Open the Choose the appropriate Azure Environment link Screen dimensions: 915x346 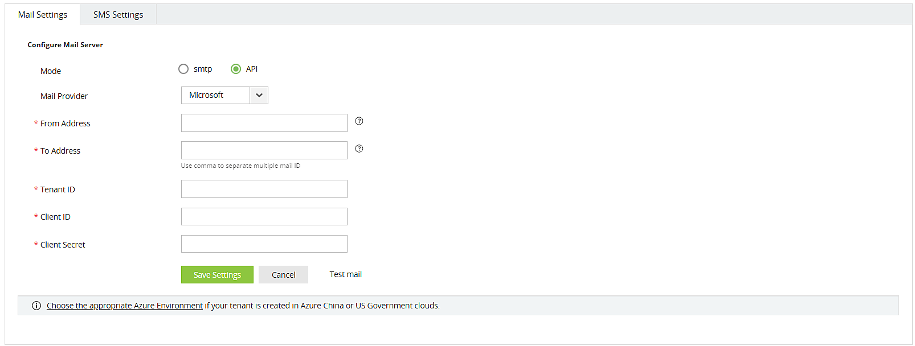(124, 305)
